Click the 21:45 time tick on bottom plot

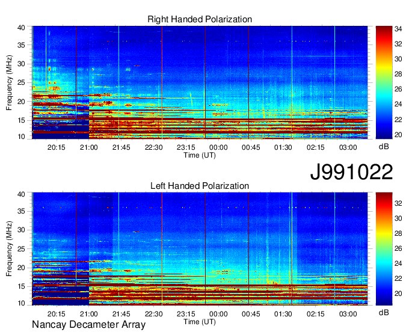pos(121,314)
